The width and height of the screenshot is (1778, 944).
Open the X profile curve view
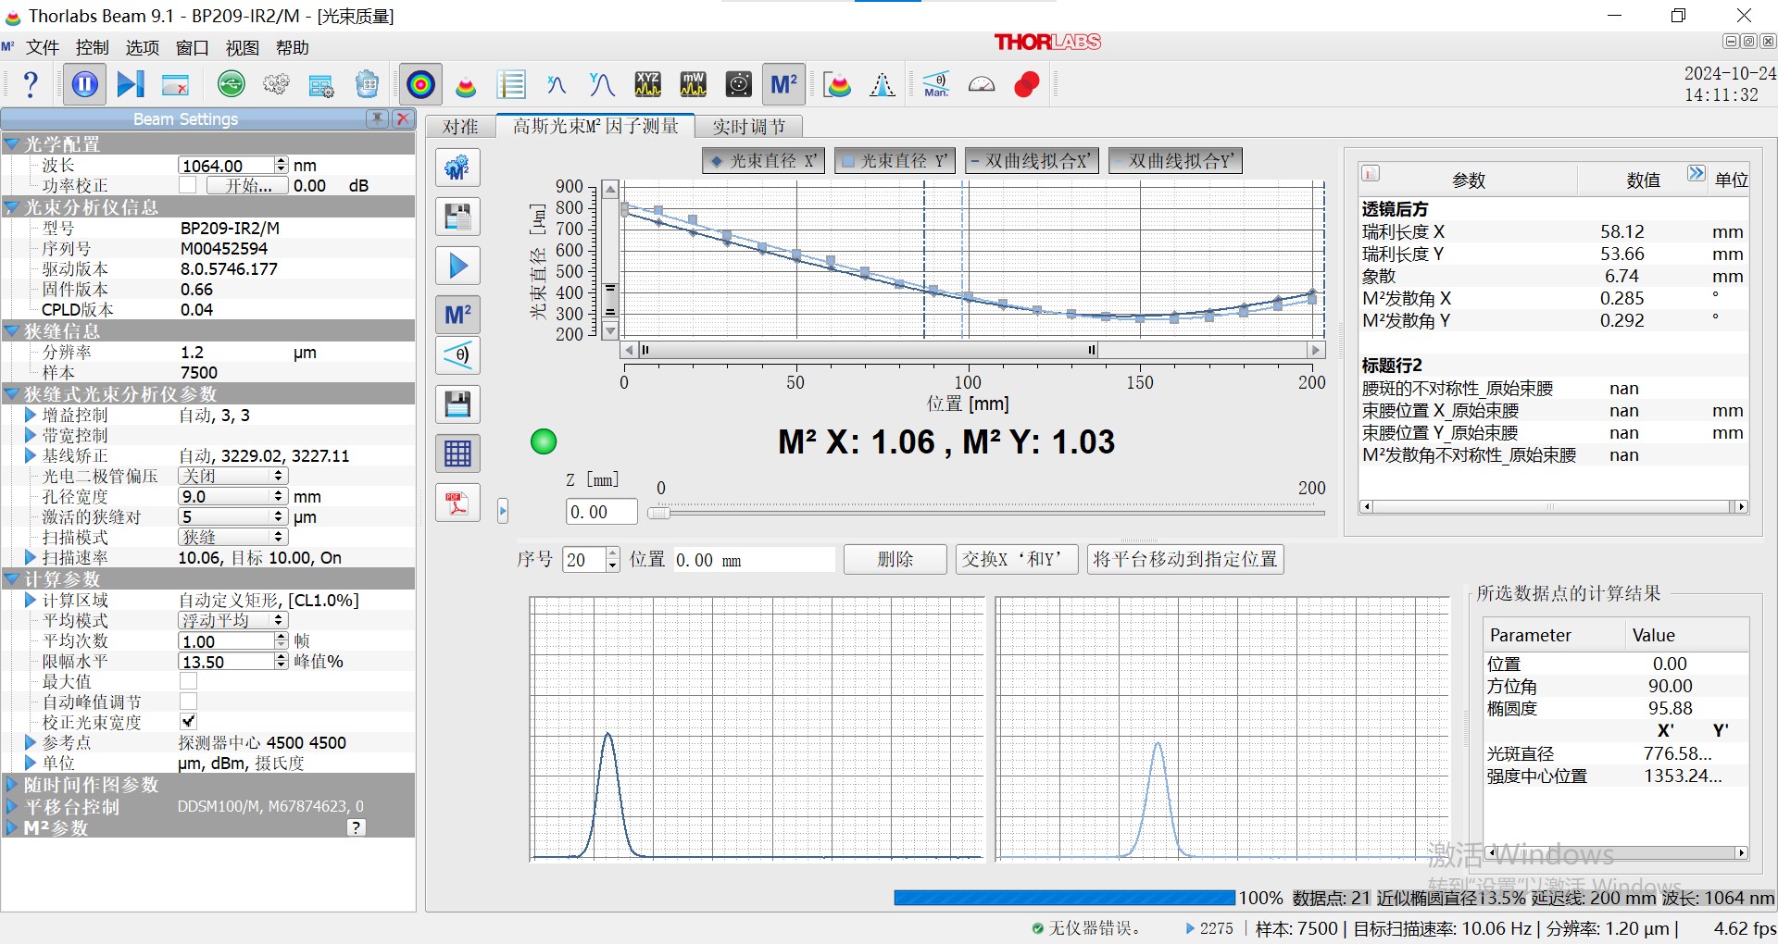tap(557, 85)
